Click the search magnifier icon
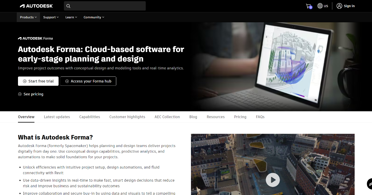Viewport: 372px width, 195px height. click(68, 6)
